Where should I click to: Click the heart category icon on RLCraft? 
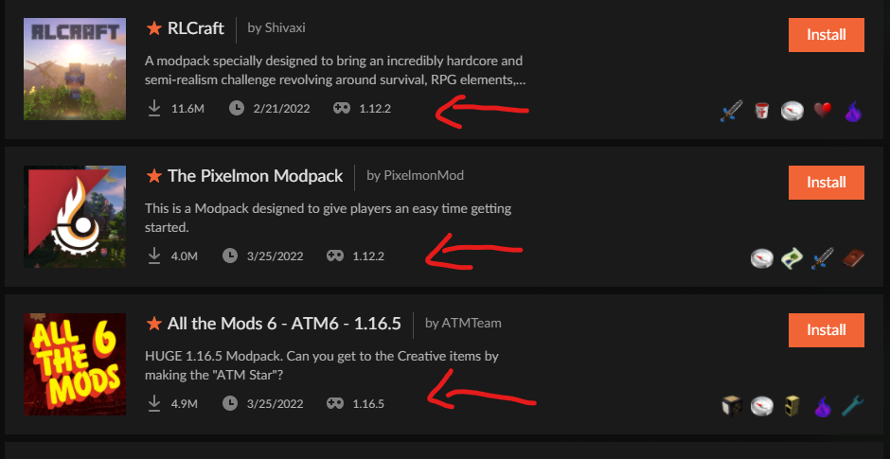coord(822,111)
